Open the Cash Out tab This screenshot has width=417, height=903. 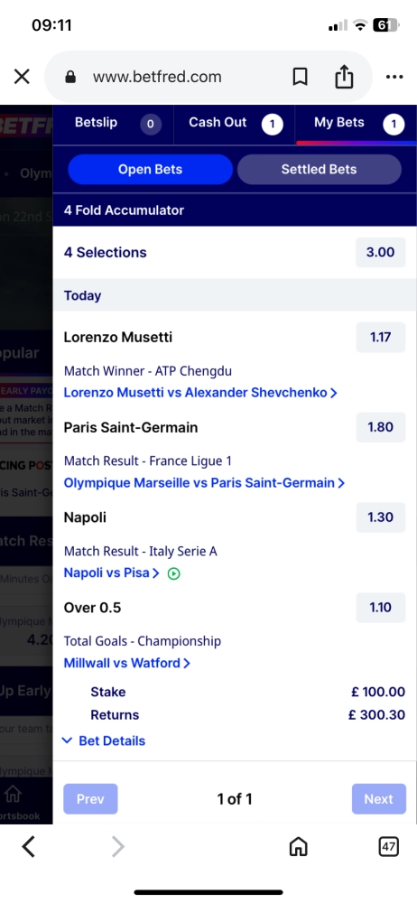[235, 123]
